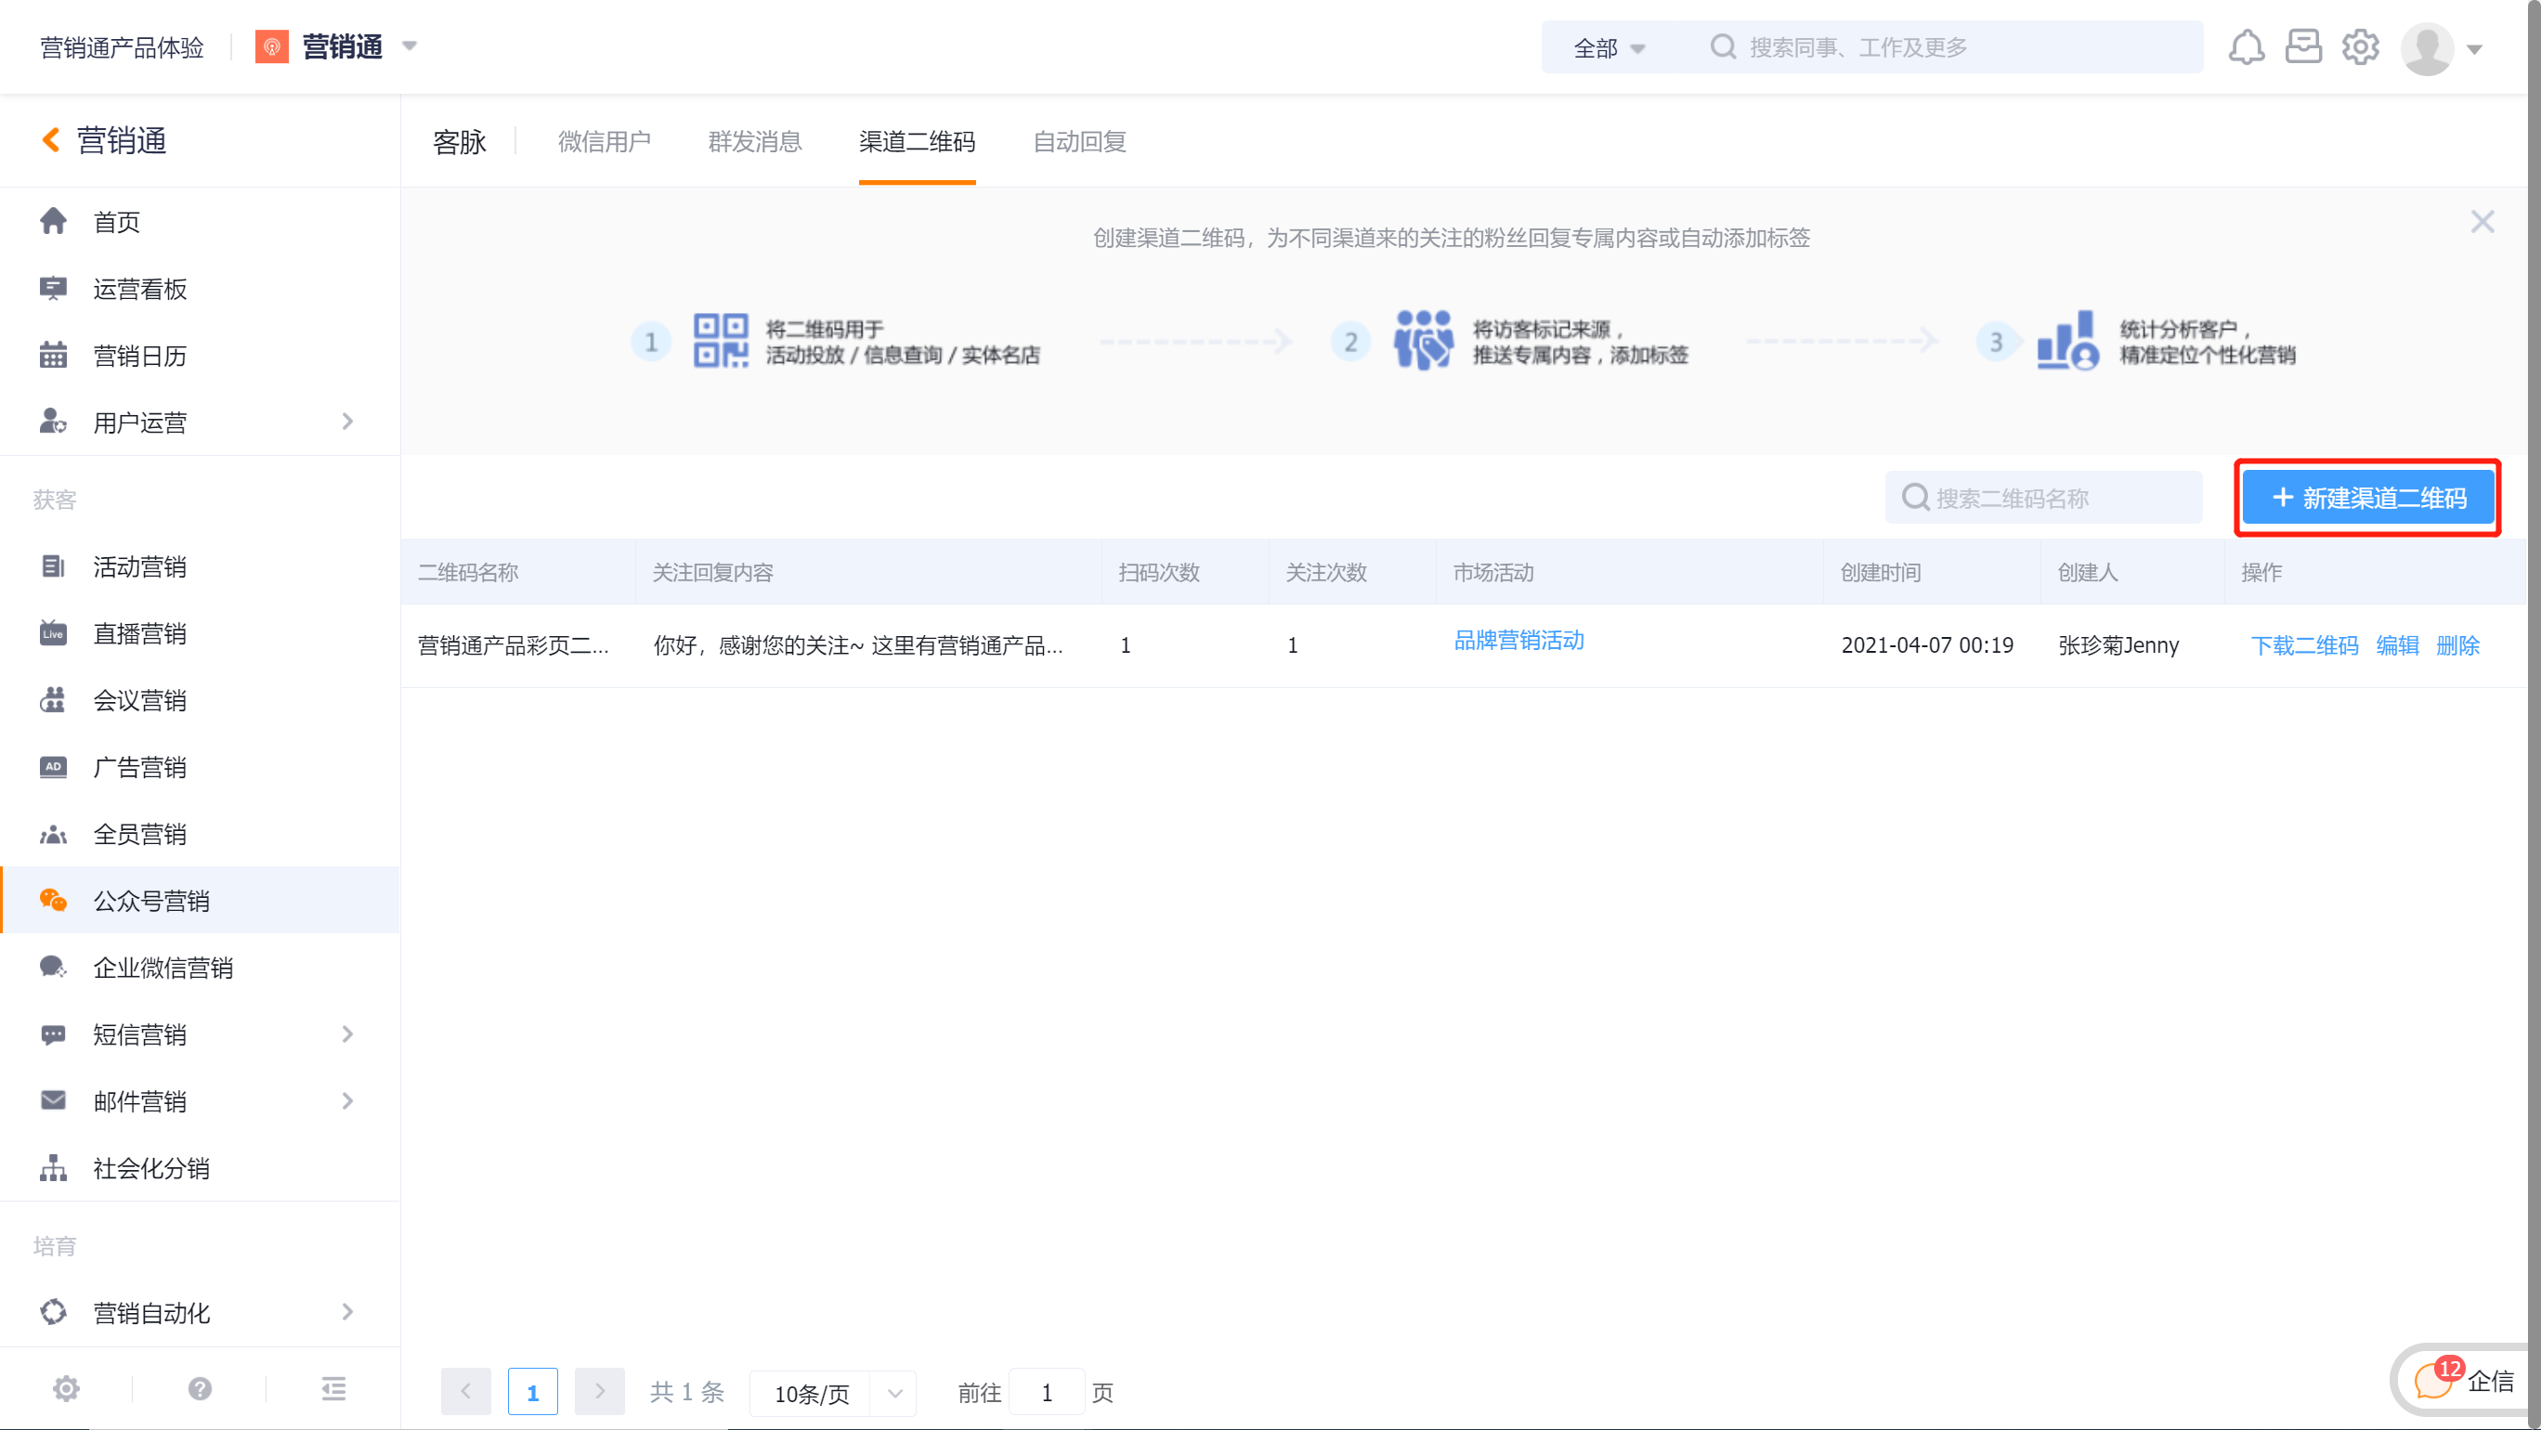Click the 客脉 section title
Viewport: 2541px width, 1430px height.
[x=460, y=143]
